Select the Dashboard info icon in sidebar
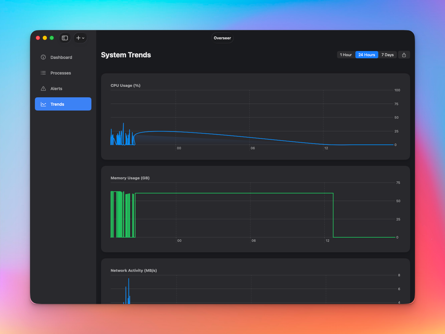Image resolution: width=445 pixels, height=334 pixels. 43,57
